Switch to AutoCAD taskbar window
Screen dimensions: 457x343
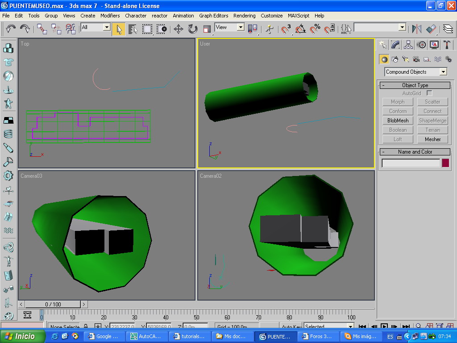point(147,336)
